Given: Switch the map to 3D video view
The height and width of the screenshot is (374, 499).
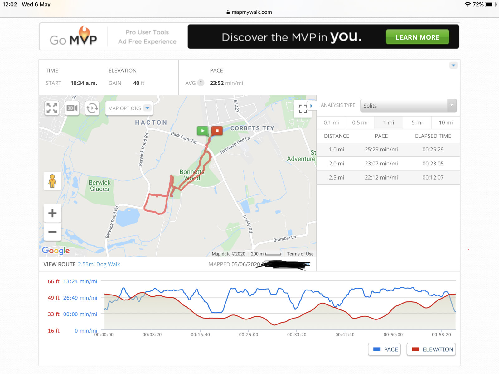Looking at the screenshot, I should 72,108.
